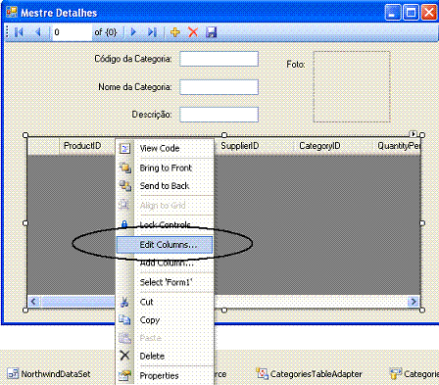The height and width of the screenshot is (385, 439).
Task: Click the SupplierID column header
Action: pos(254,146)
